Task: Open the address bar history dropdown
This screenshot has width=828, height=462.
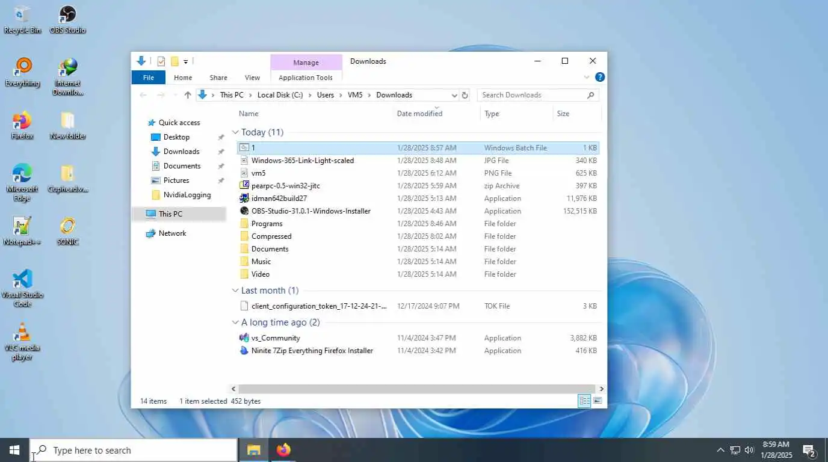Action: (x=454, y=95)
